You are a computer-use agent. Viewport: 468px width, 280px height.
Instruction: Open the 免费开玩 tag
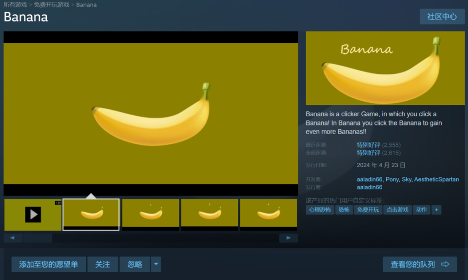pyautogui.click(x=368, y=210)
